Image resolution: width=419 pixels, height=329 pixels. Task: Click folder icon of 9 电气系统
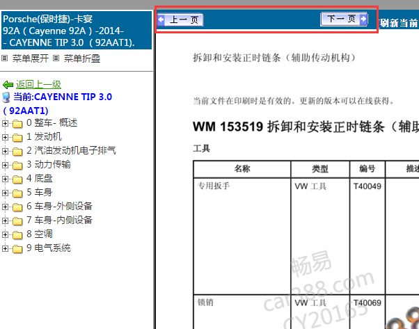click(17, 248)
